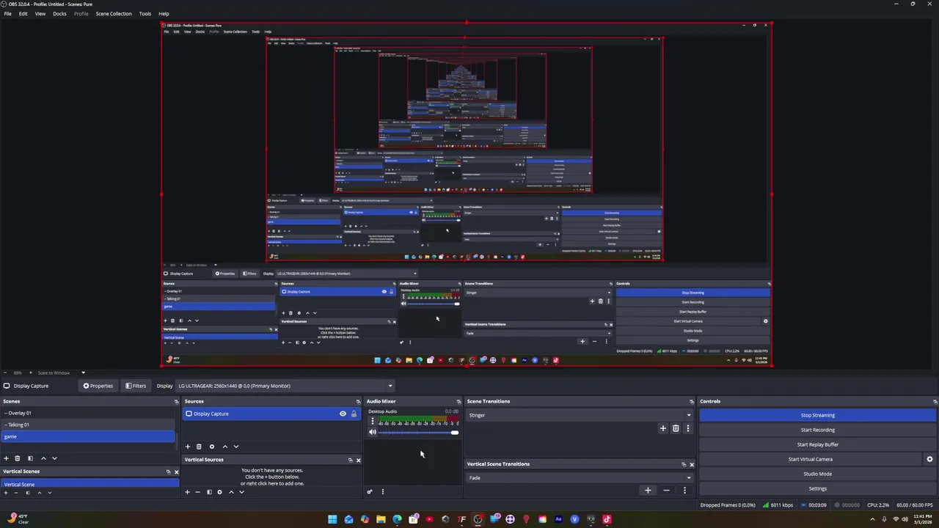Open the Help menu

pos(164,14)
